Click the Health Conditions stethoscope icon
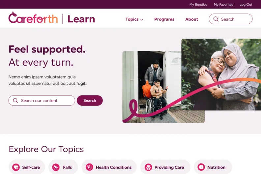The width and height of the screenshot is (261, 174). pyautogui.click(x=89, y=167)
